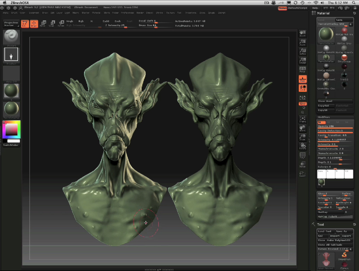The image size is (359, 271).
Task: Open the Preferences menu
Action: pos(127,13)
